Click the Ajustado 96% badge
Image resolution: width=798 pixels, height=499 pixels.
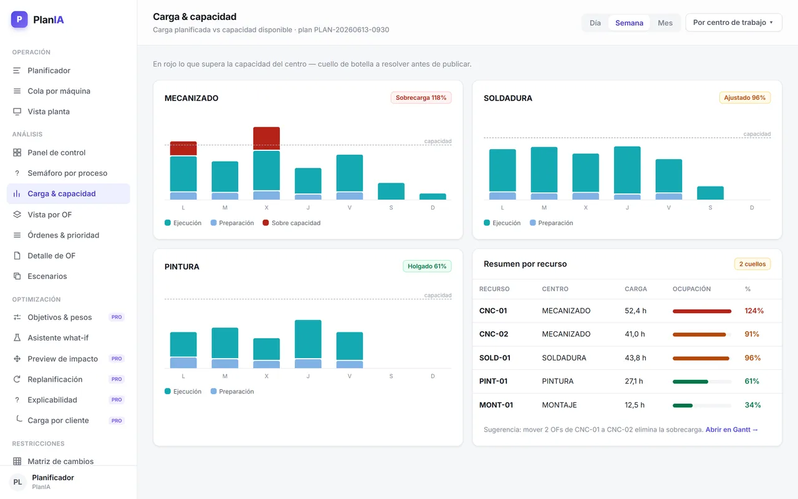(x=745, y=98)
